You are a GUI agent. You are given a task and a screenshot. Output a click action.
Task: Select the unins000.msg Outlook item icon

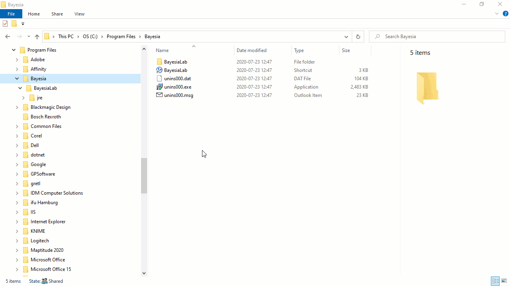159,95
